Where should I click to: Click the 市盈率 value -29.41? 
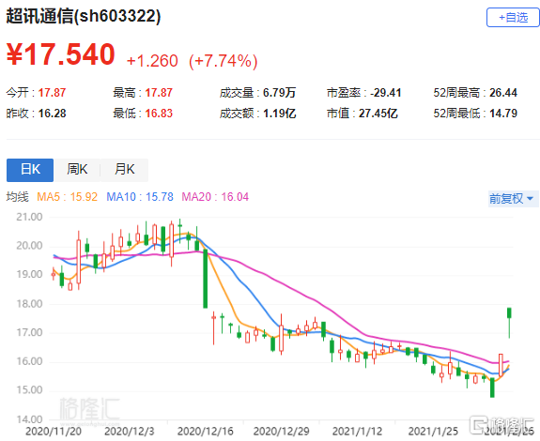click(386, 93)
